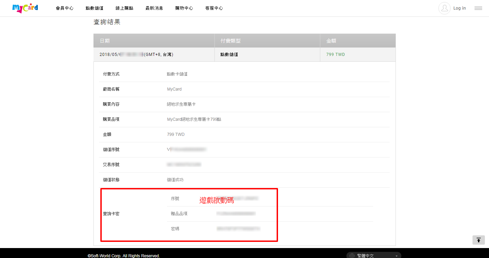Select the 點數卡儲值 value
This screenshot has height=258, width=489.
[x=177, y=74]
